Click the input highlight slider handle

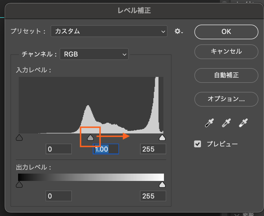(x=162, y=138)
